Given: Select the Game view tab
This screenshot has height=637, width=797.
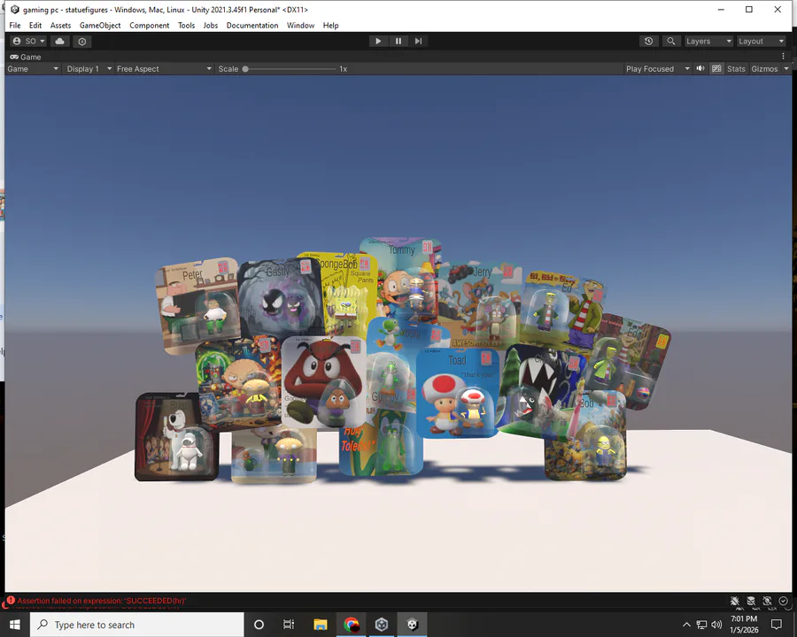Looking at the screenshot, I should pos(26,57).
